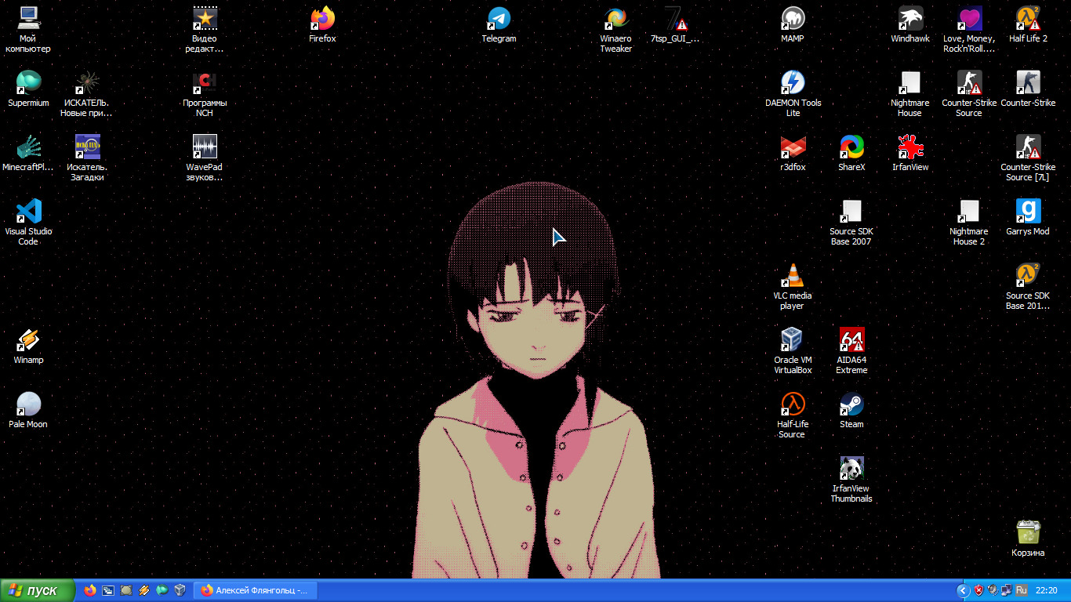Select the Winamp shortcut on the desktop
The image size is (1071, 602).
point(28,346)
